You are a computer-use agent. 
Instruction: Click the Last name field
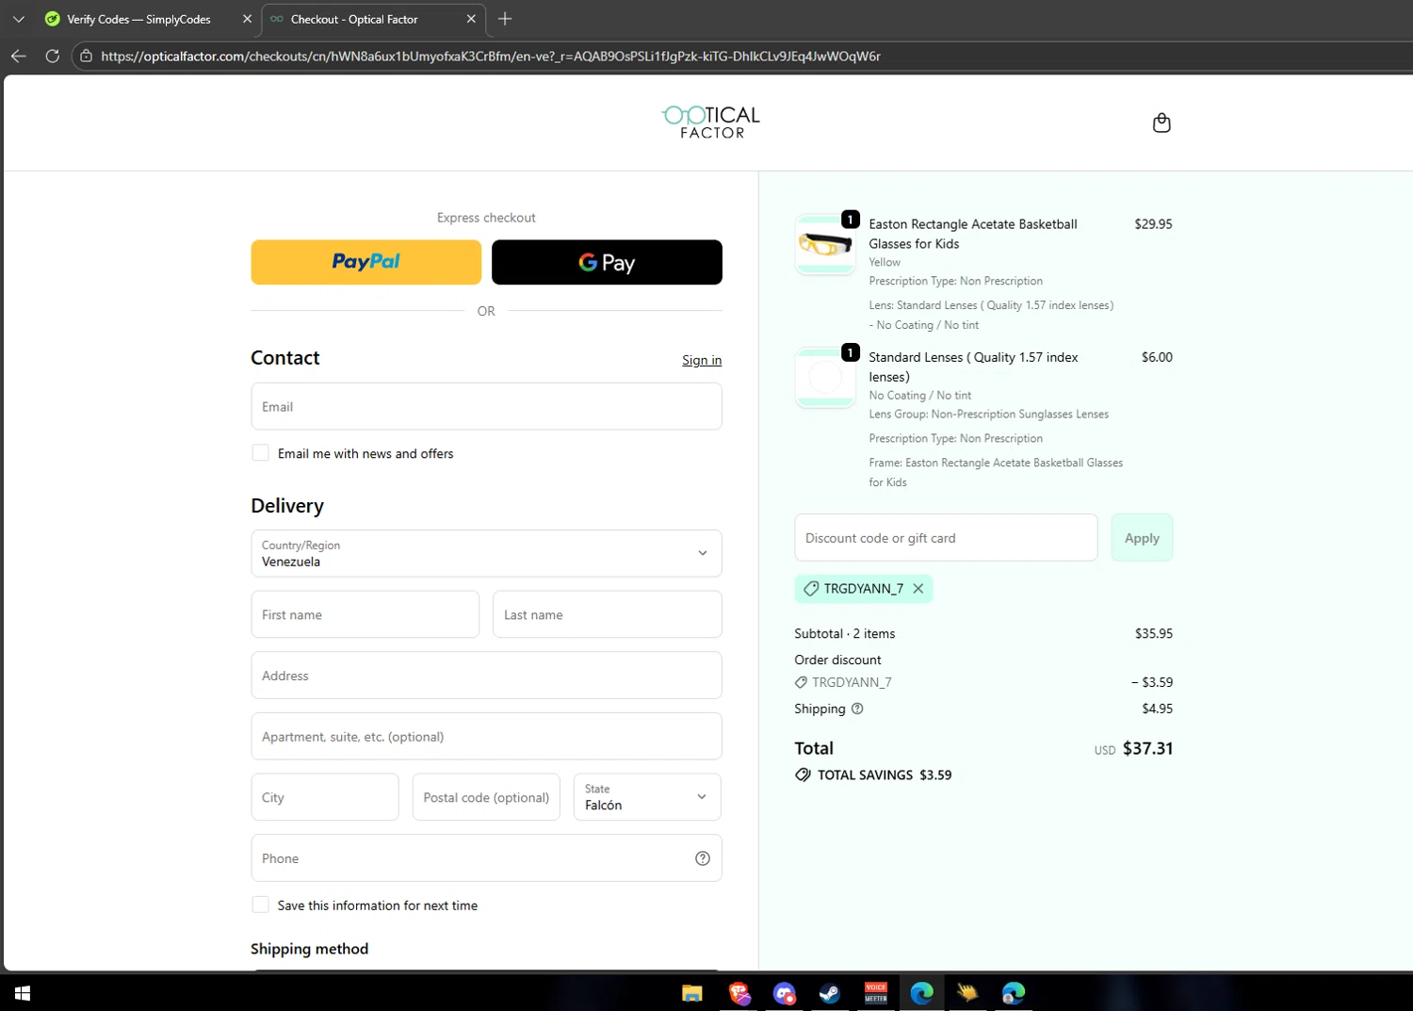(608, 614)
